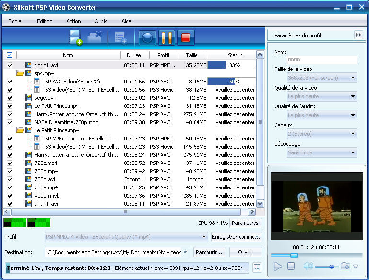The image size is (369, 280).
Task: Click the vertical scrollbar down arrow of the file list
Action: click(x=260, y=203)
